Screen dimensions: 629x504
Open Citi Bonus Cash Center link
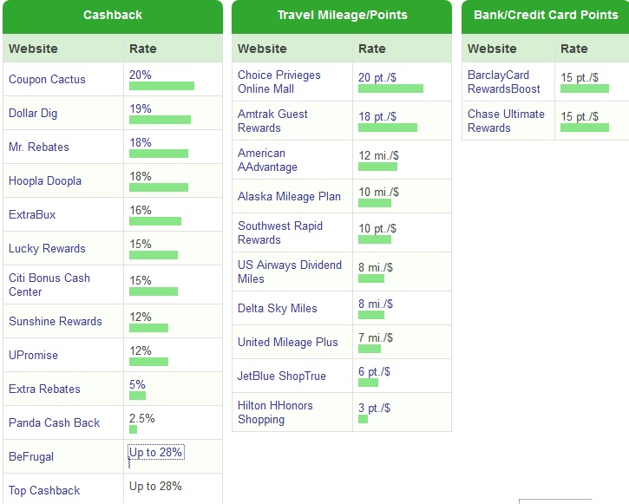49,285
